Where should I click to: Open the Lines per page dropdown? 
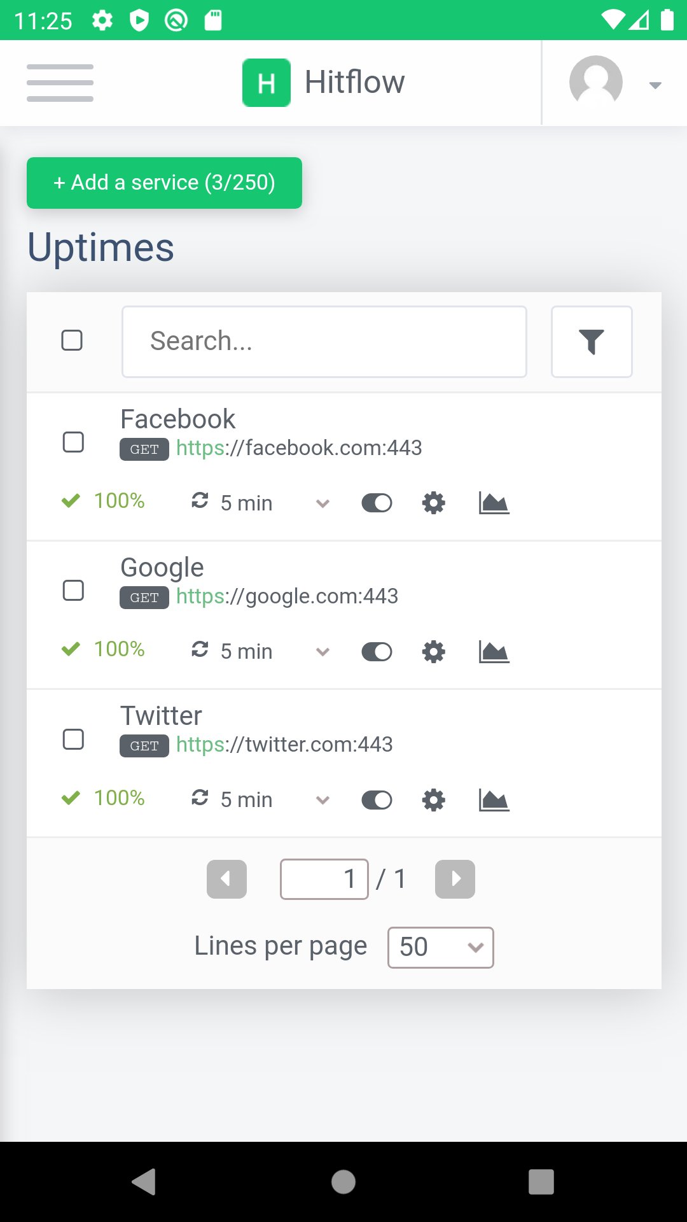(x=440, y=947)
